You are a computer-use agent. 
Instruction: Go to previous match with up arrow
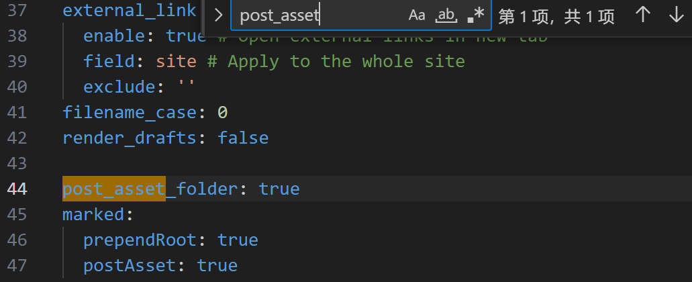pos(642,15)
